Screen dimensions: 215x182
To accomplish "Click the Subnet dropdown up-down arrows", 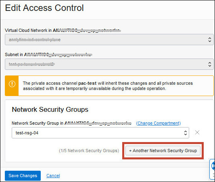I will [x=210, y=64].
